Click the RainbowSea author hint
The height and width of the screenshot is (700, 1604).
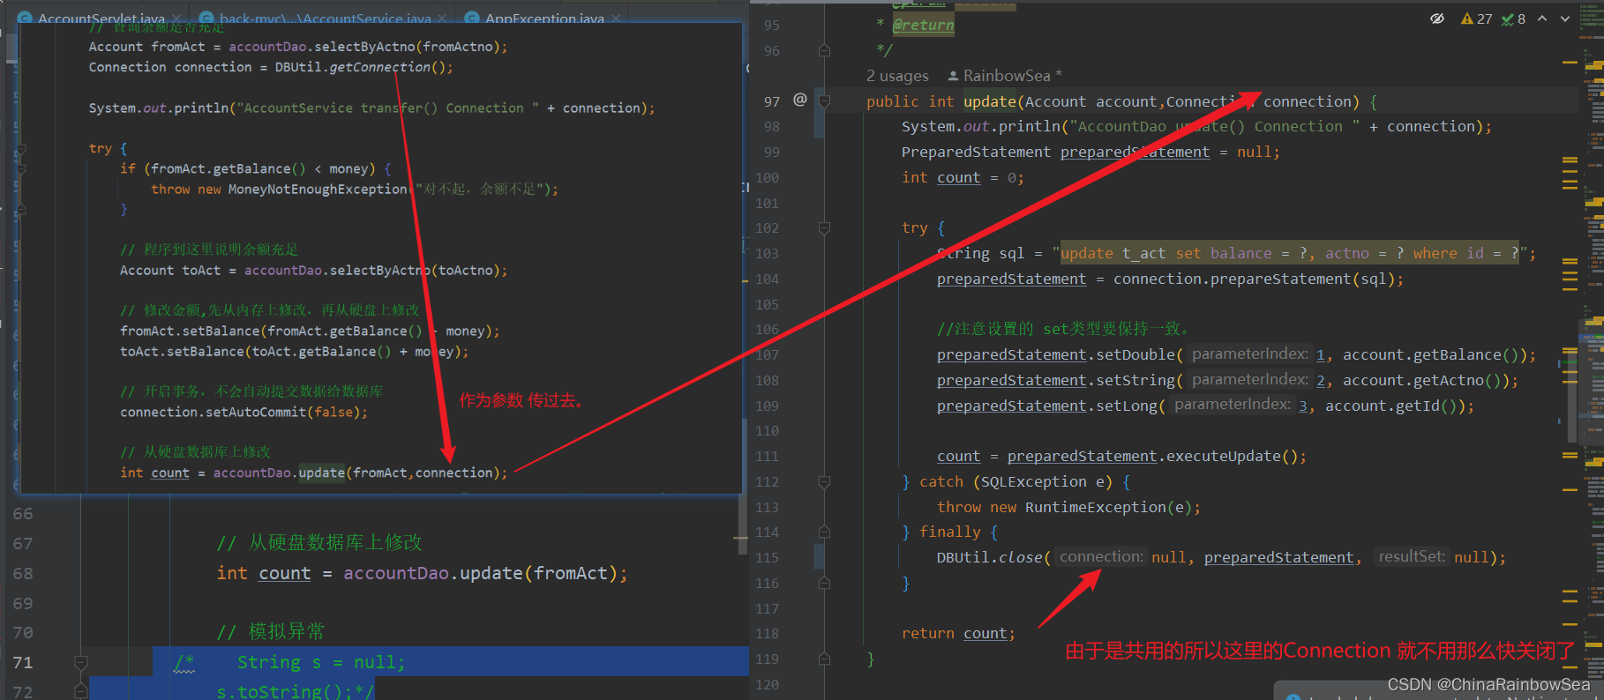point(1006,76)
